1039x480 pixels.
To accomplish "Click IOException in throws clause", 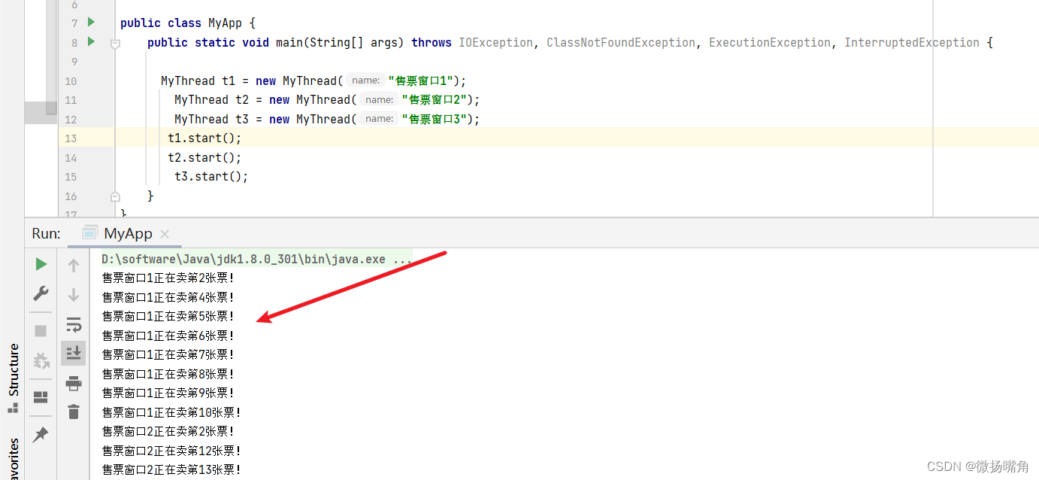I will (x=496, y=42).
